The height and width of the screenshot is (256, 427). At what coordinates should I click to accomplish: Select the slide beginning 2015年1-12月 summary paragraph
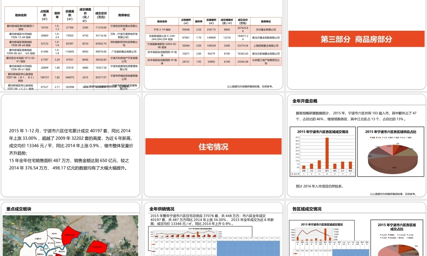click(70, 145)
